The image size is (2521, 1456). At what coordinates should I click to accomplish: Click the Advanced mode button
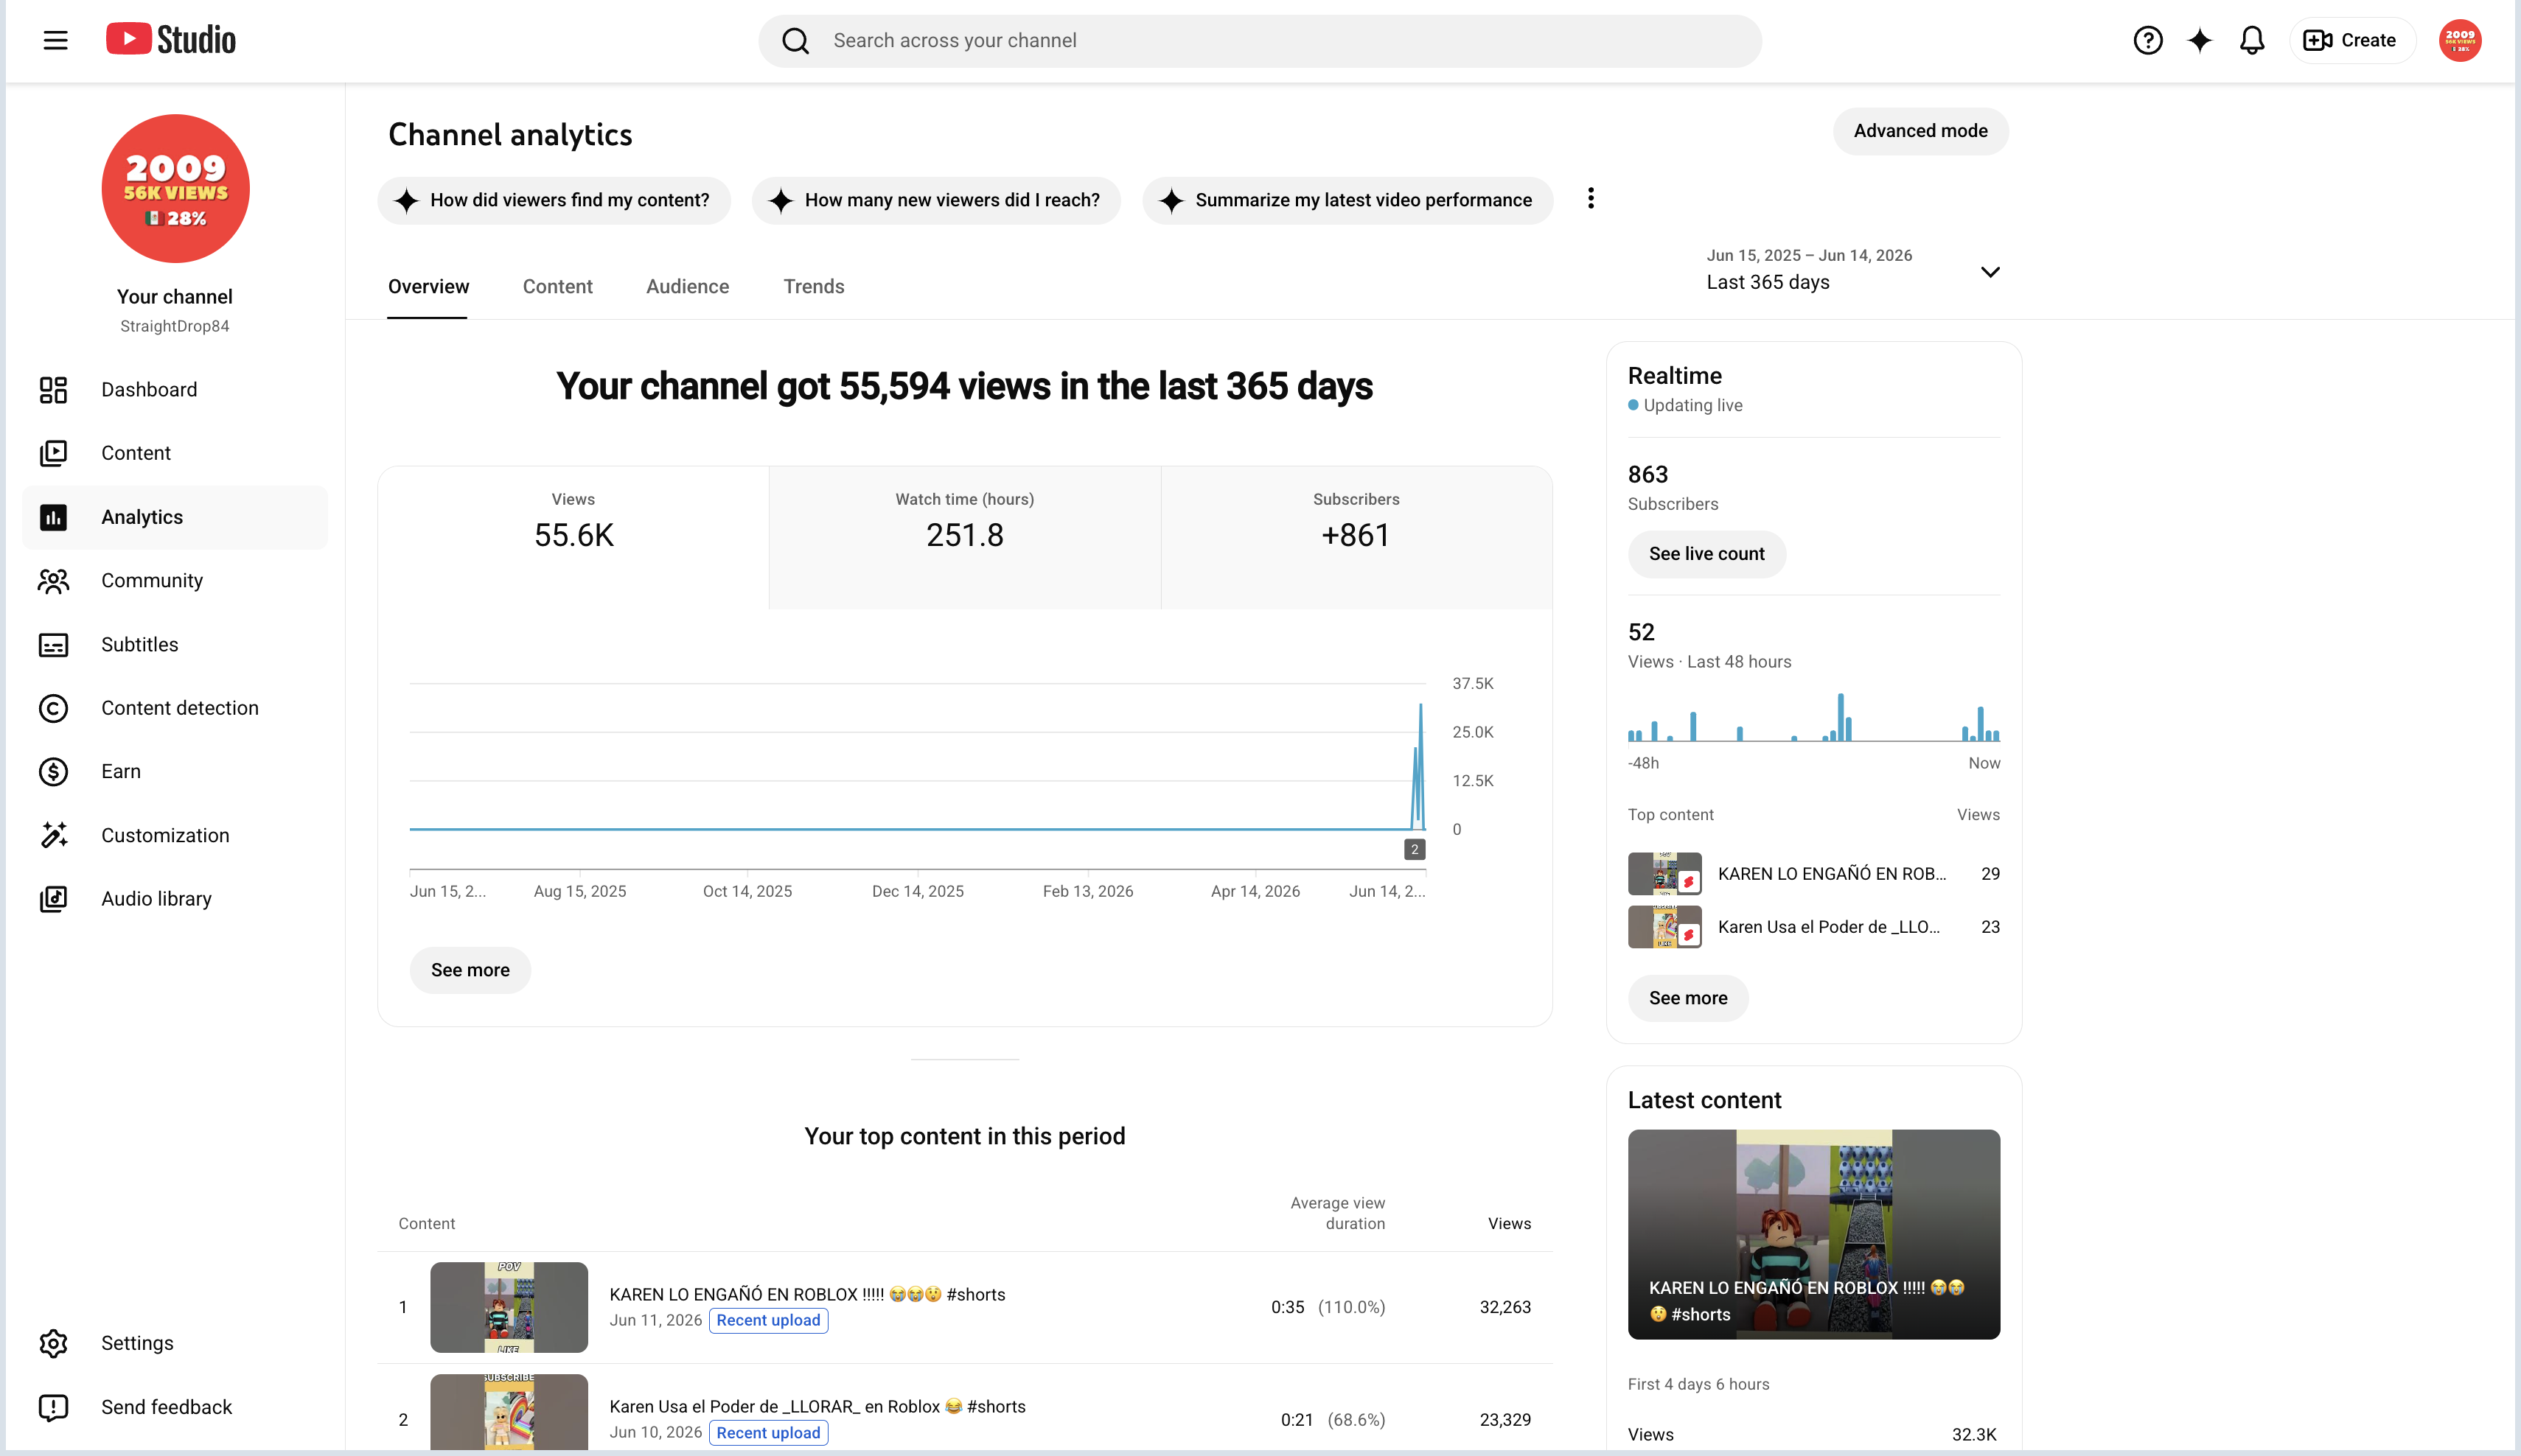(1919, 131)
